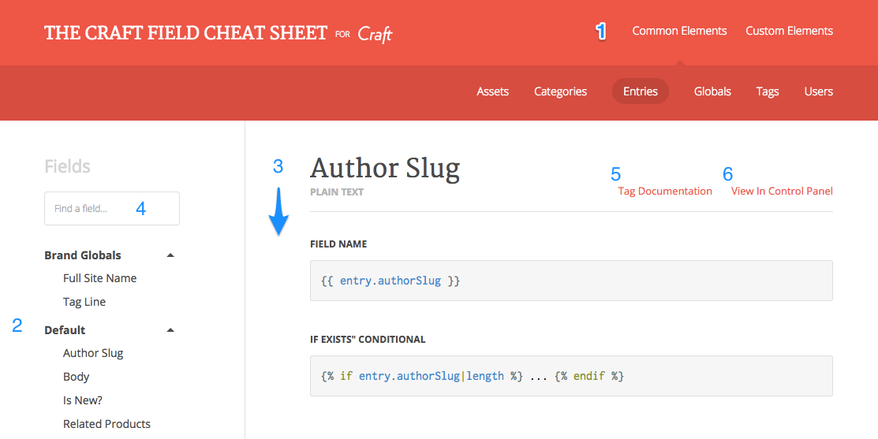Open the Related Products field
This screenshot has width=878, height=439.
click(106, 424)
